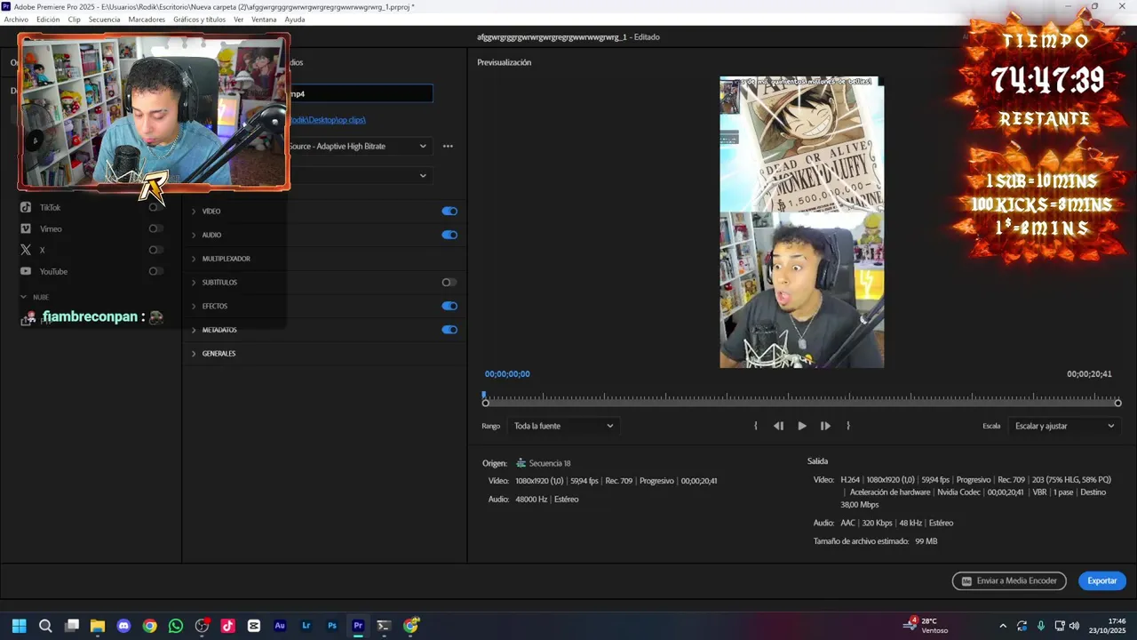Click Enviar a Media Encoder button
This screenshot has width=1137, height=640.
pyautogui.click(x=1008, y=581)
